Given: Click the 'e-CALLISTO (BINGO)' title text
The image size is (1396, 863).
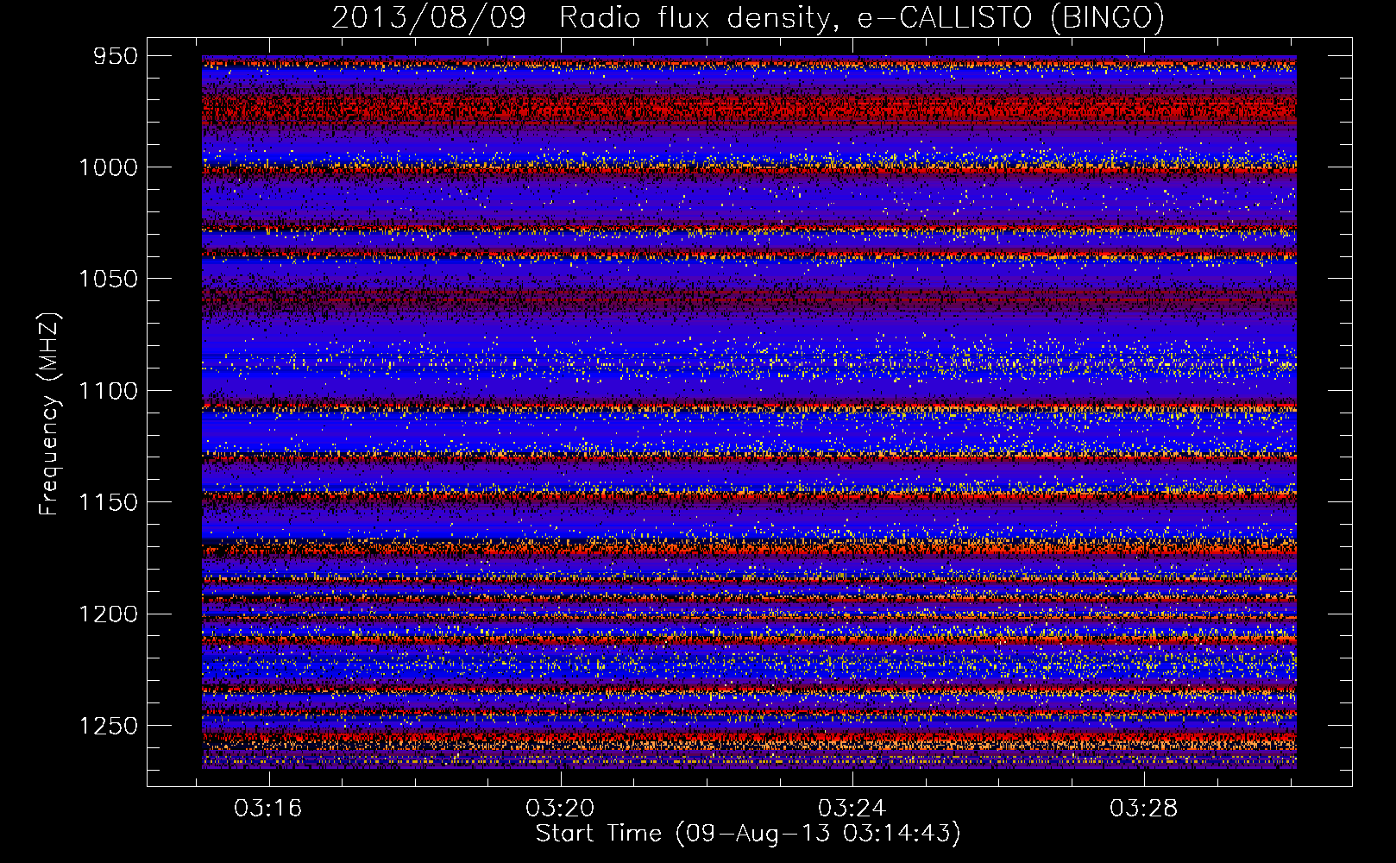Looking at the screenshot, I should 1010,18.
